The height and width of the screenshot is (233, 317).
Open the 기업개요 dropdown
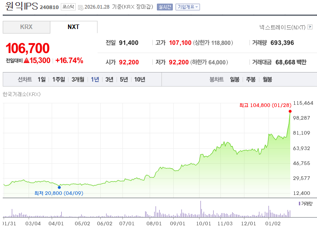tap(188, 7)
